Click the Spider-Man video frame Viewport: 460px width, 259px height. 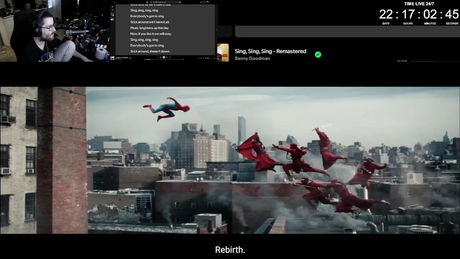tap(230, 160)
